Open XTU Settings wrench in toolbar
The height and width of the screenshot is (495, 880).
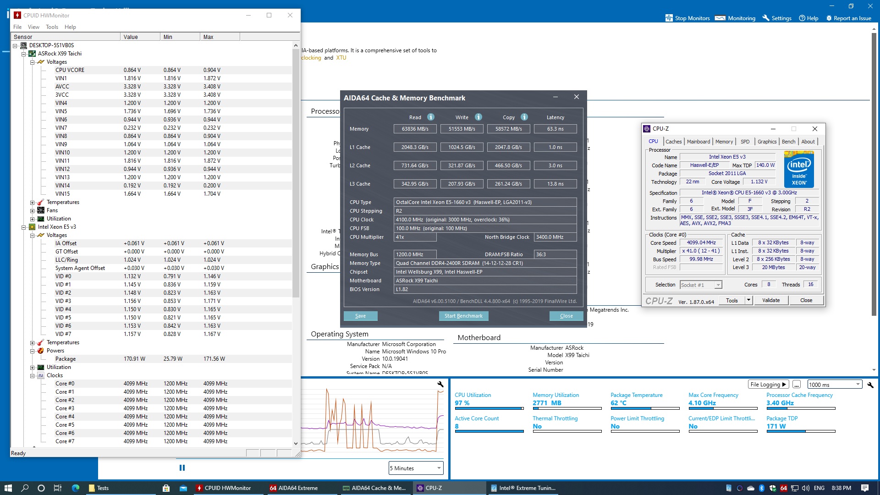coord(765,18)
